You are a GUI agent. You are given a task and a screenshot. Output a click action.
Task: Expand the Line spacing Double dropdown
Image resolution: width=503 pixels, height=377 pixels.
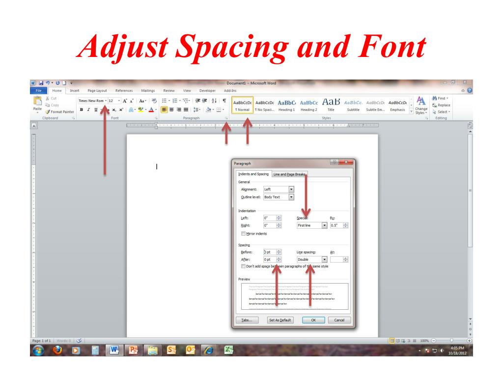[x=325, y=259]
